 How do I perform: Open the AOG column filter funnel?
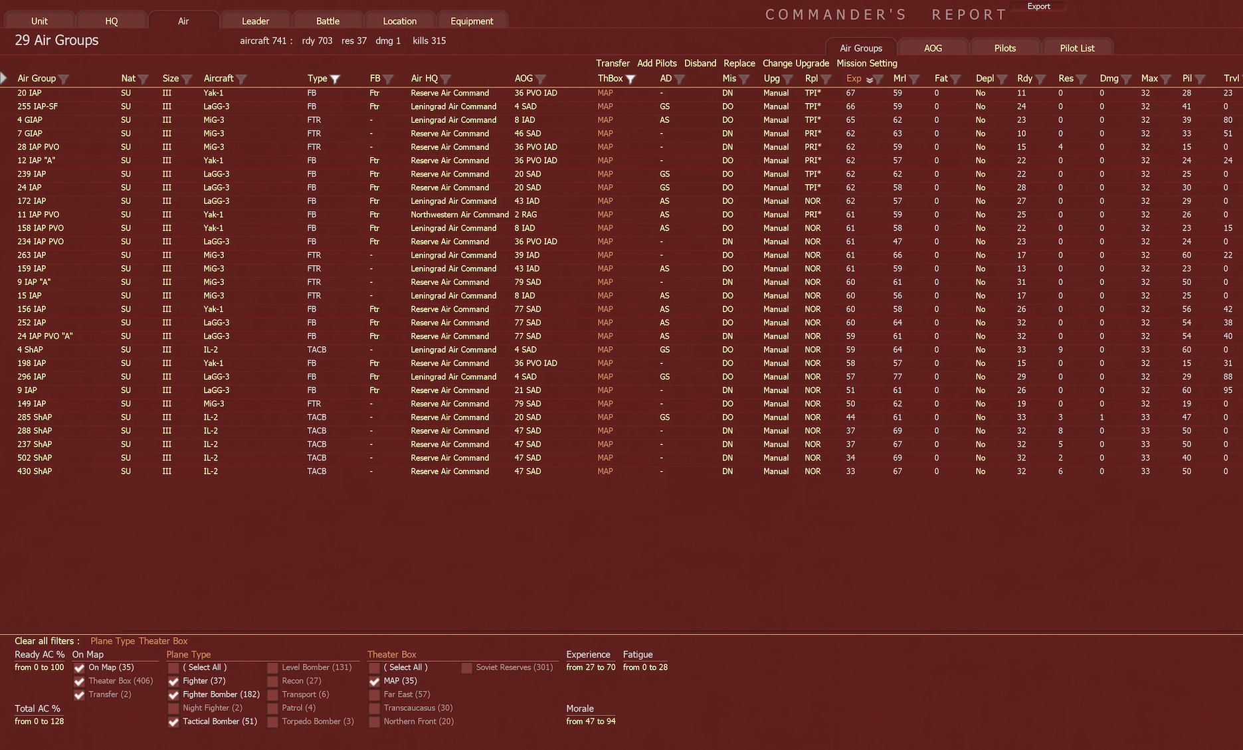coord(541,79)
